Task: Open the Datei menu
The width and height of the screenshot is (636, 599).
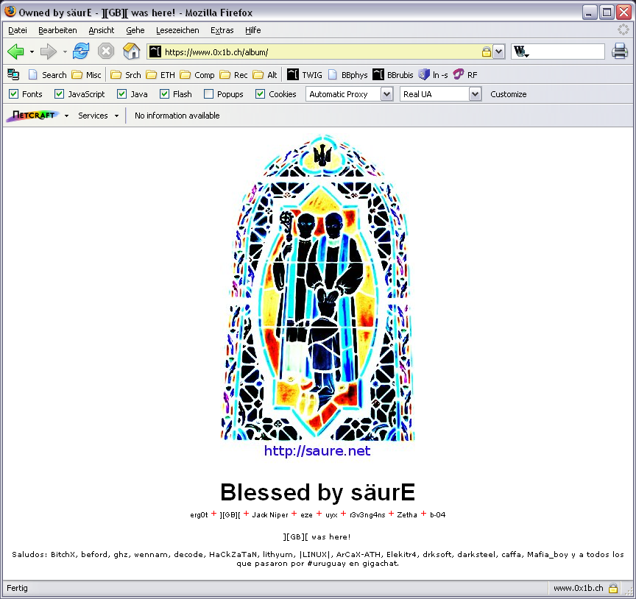Action: (x=18, y=30)
